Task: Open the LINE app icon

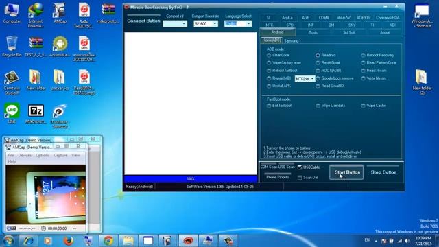Action: [x=12, y=113]
